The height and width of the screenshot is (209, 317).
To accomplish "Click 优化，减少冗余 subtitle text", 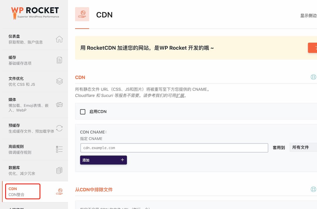I will 22,174.
